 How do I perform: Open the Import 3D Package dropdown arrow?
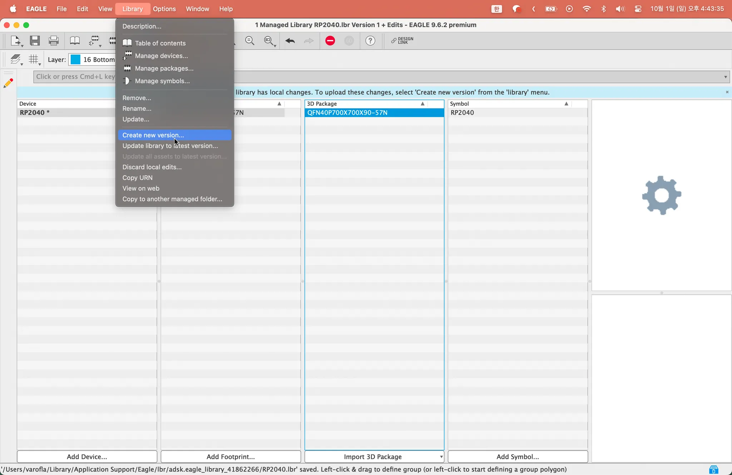coord(441,457)
